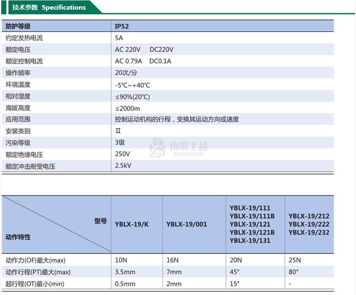Click the 10N force value
The image size is (356, 295).
point(121,260)
